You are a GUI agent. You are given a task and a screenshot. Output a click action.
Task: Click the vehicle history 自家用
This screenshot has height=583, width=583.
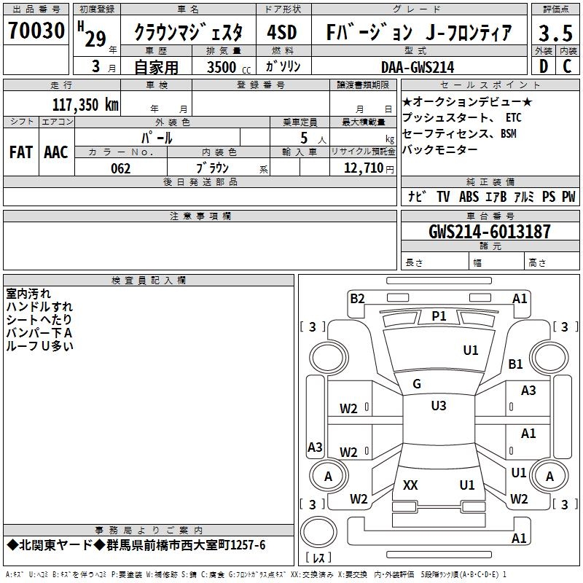pyautogui.click(x=156, y=67)
